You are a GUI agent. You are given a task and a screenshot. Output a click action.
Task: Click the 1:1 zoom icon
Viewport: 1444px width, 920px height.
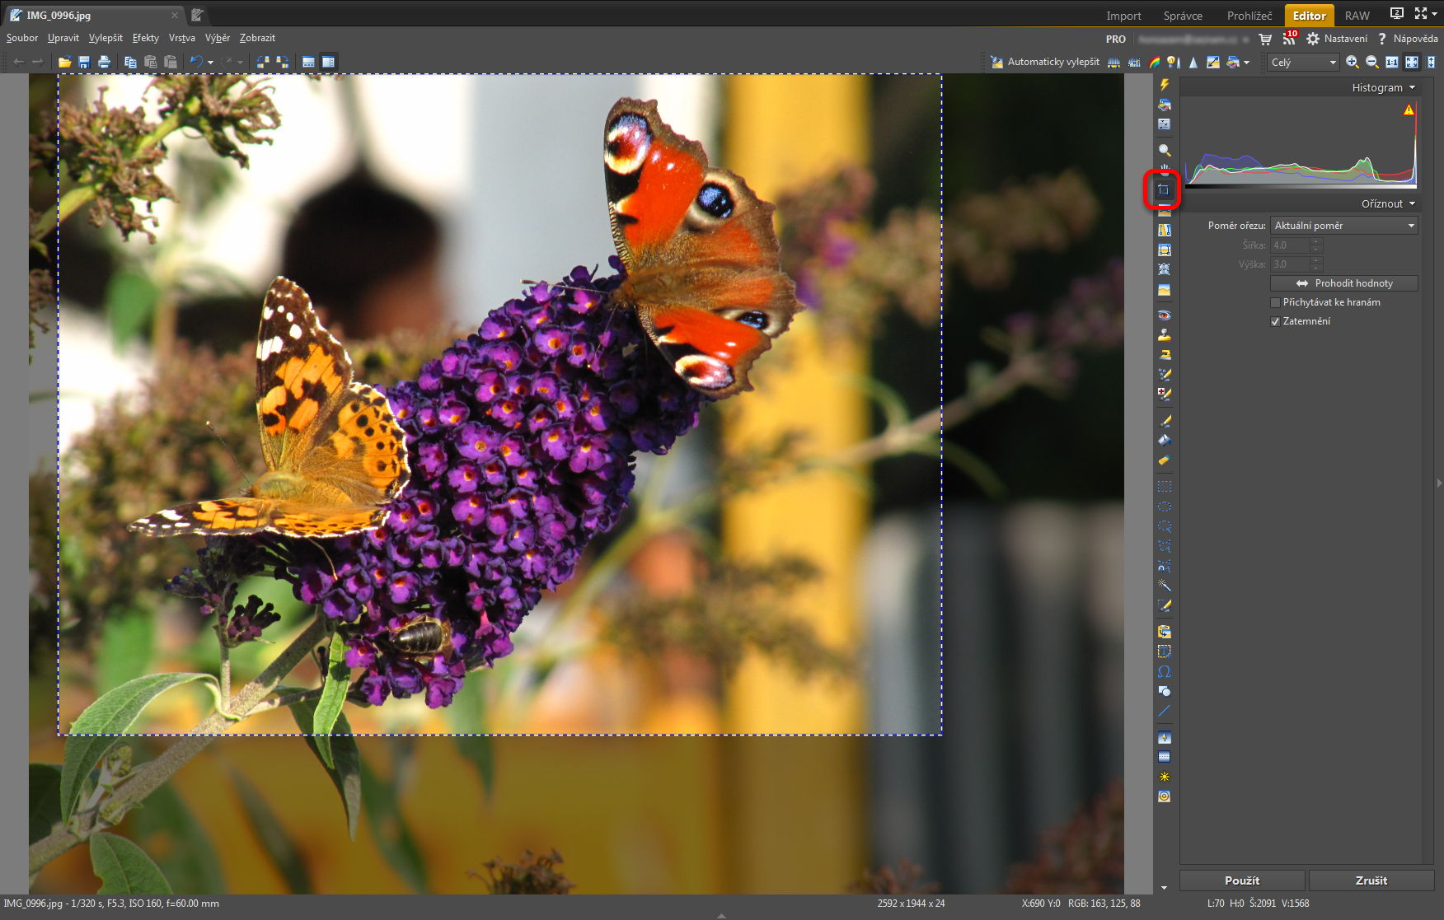(x=1391, y=62)
